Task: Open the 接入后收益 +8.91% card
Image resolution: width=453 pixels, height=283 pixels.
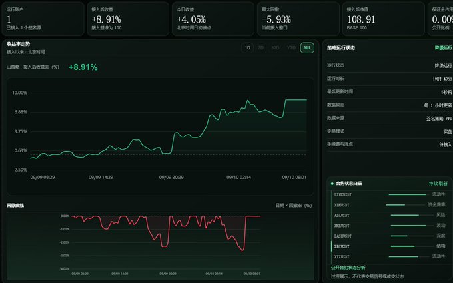Action: [x=128, y=19]
